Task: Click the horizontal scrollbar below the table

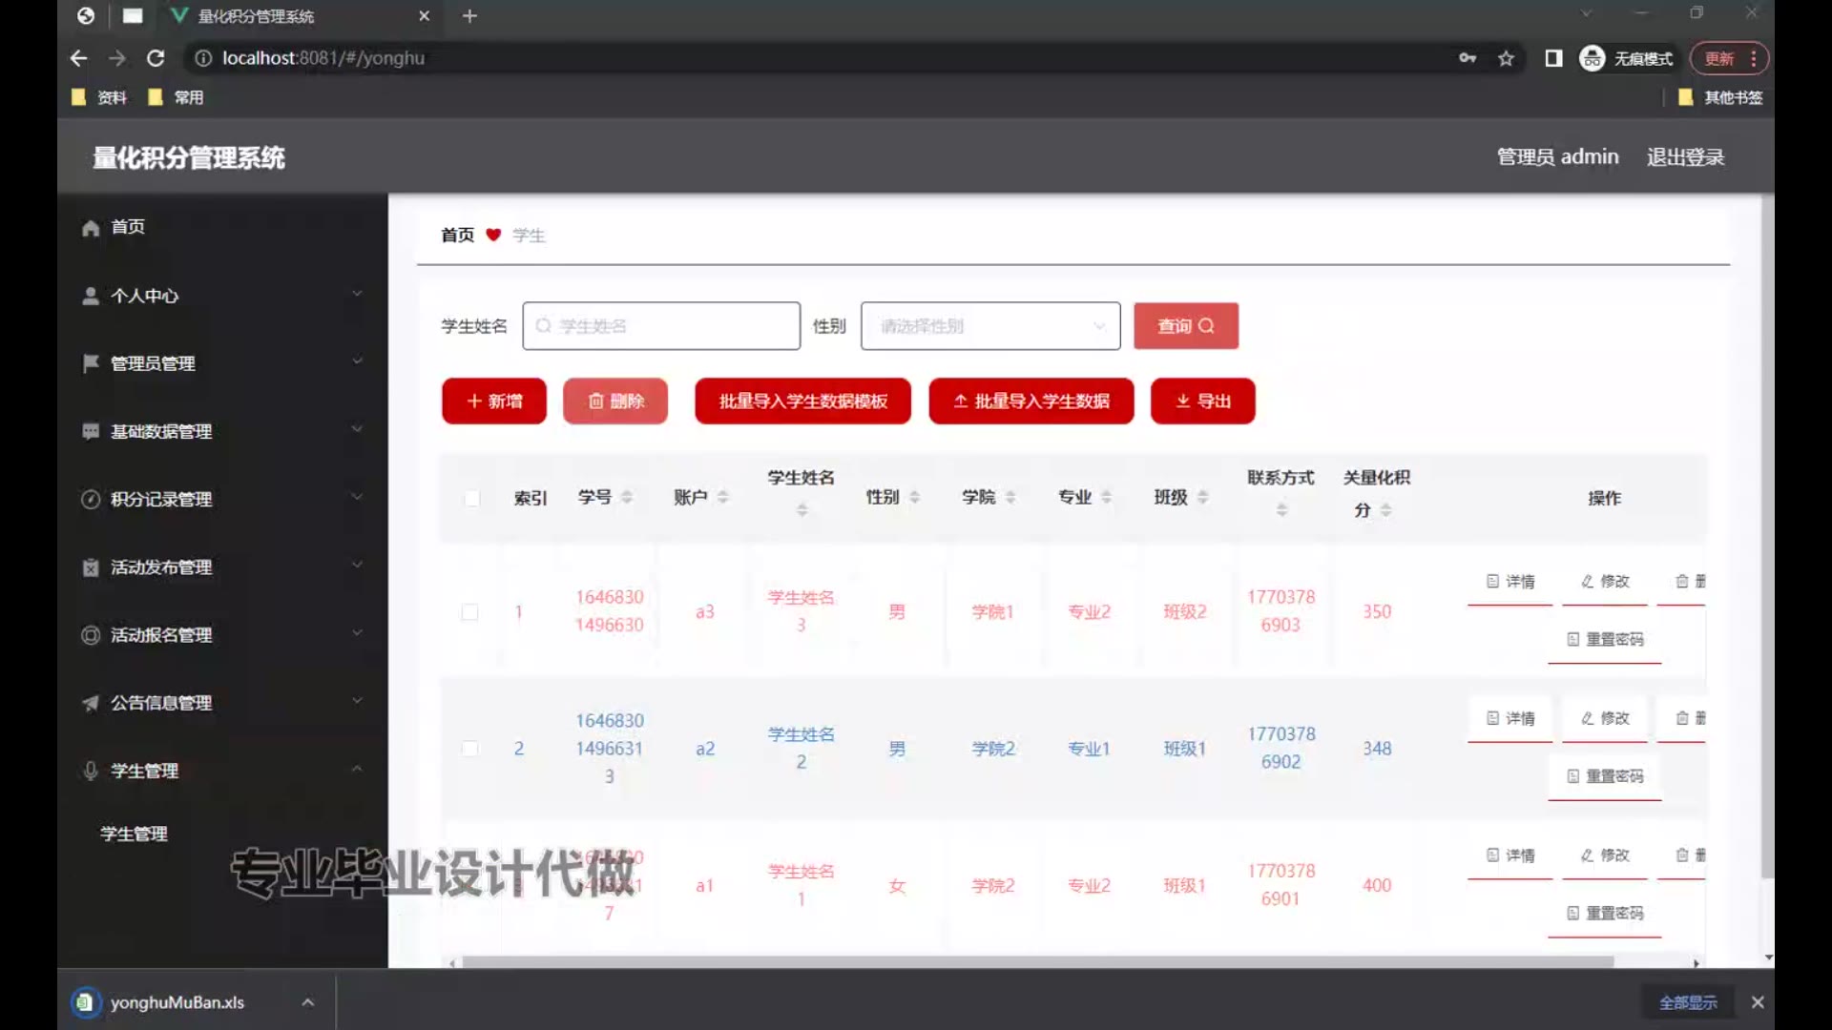Action: tap(1036, 962)
